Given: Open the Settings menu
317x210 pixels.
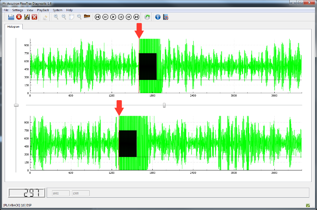Looking at the screenshot, I should coord(18,10).
